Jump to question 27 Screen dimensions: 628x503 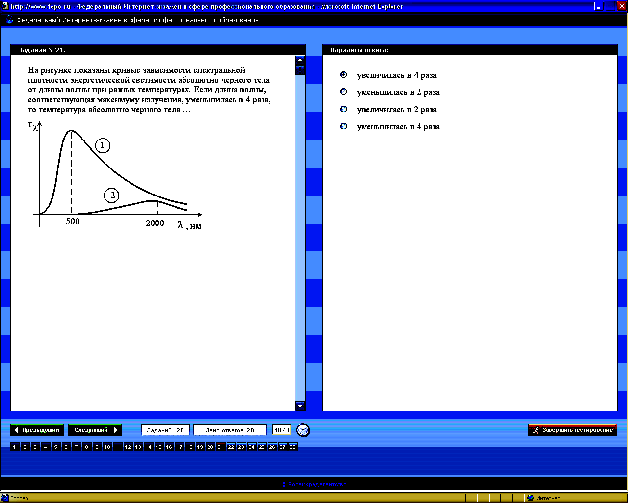pyautogui.click(x=283, y=447)
